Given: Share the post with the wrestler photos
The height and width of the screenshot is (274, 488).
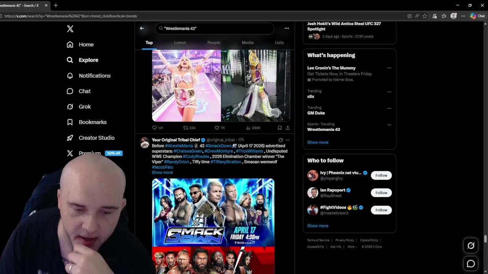Looking at the screenshot, I should pos(287,128).
